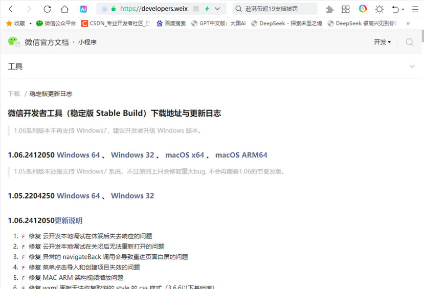Click changelog item MAC ARM 架构视频播放问题
This screenshot has height=289, width=424.
pos(76,278)
